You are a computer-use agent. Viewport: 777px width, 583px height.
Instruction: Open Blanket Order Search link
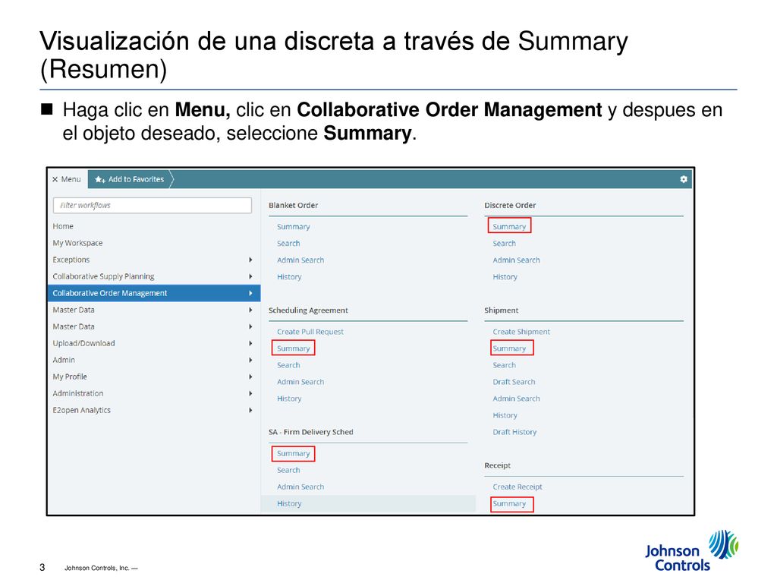pyautogui.click(x=288, y=244)
